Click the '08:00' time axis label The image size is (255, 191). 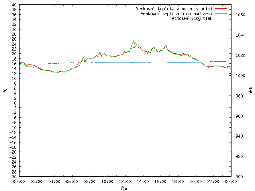pyautogui.click(x=90, y=181)
